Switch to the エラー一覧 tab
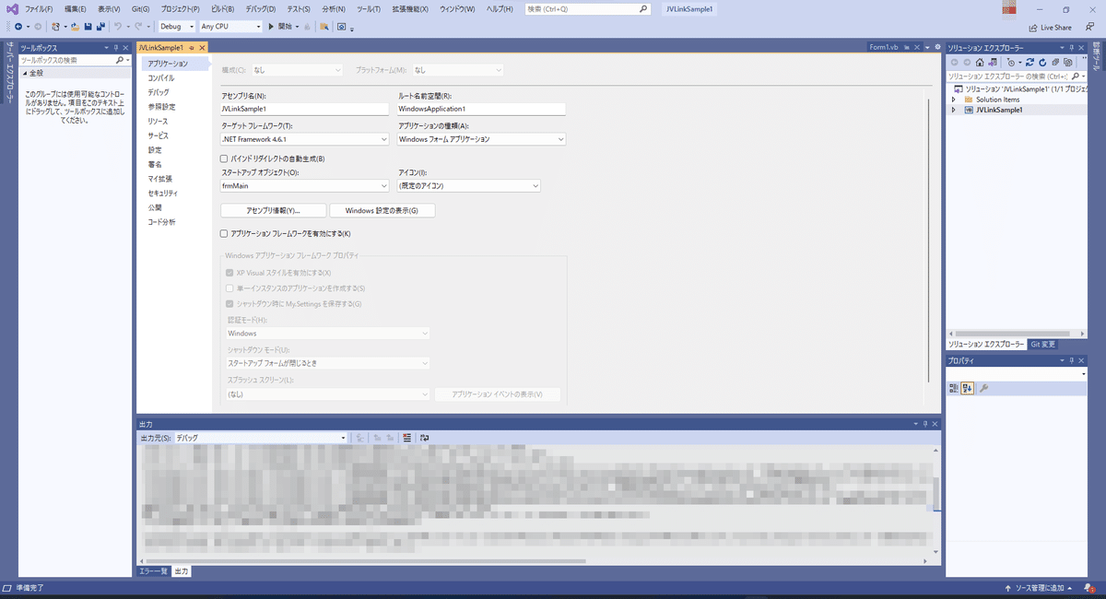Viewport: 1106px width, 599px height. tap(152, 570)
